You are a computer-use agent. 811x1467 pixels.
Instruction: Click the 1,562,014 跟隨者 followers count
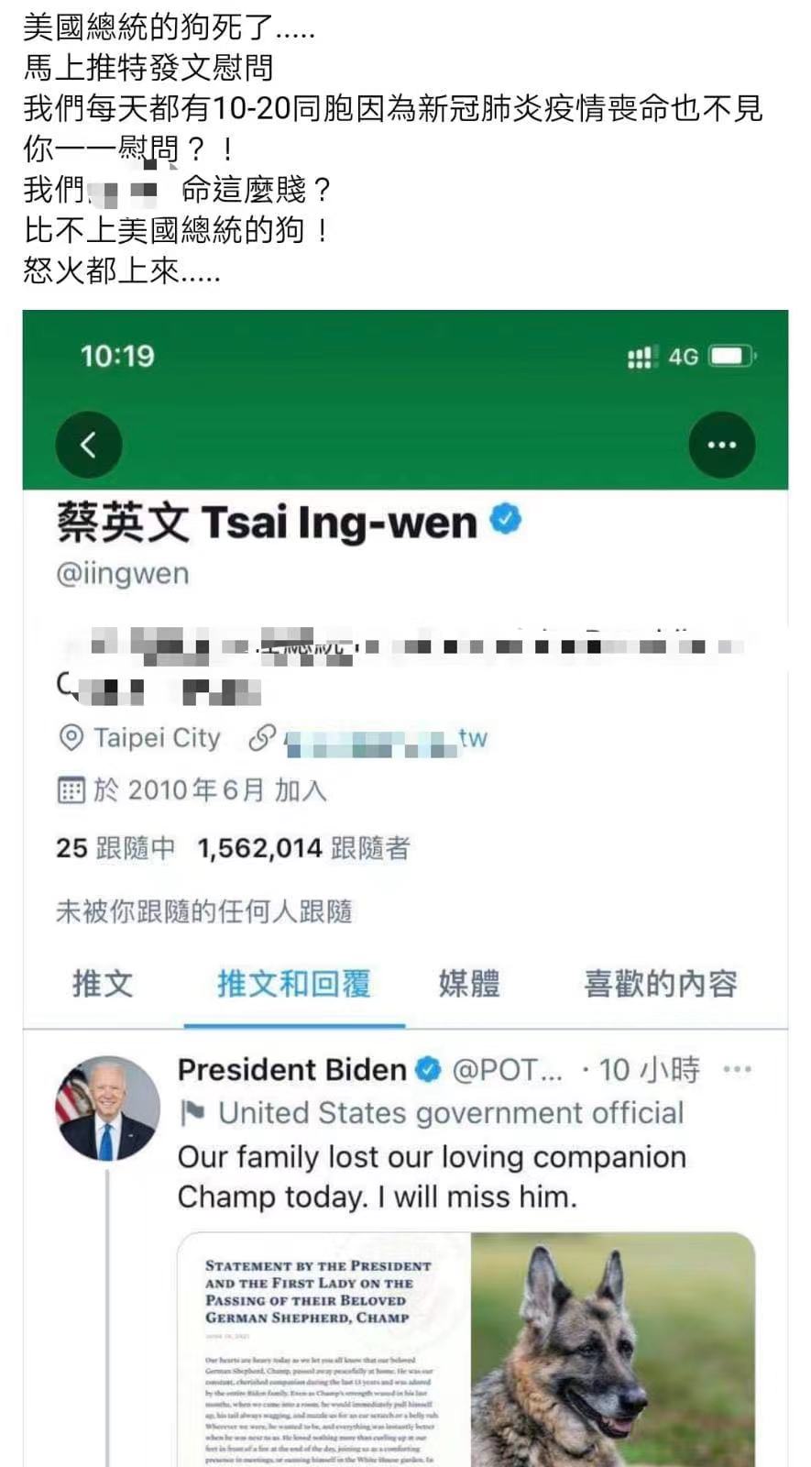[x=304, y=848]
